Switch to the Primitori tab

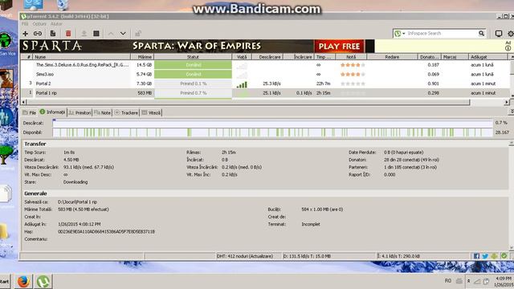pos(80,112)
